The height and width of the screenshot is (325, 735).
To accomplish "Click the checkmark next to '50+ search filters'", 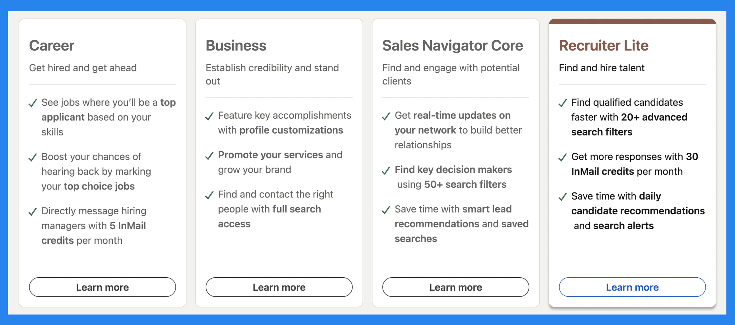I will coord(386,170).
